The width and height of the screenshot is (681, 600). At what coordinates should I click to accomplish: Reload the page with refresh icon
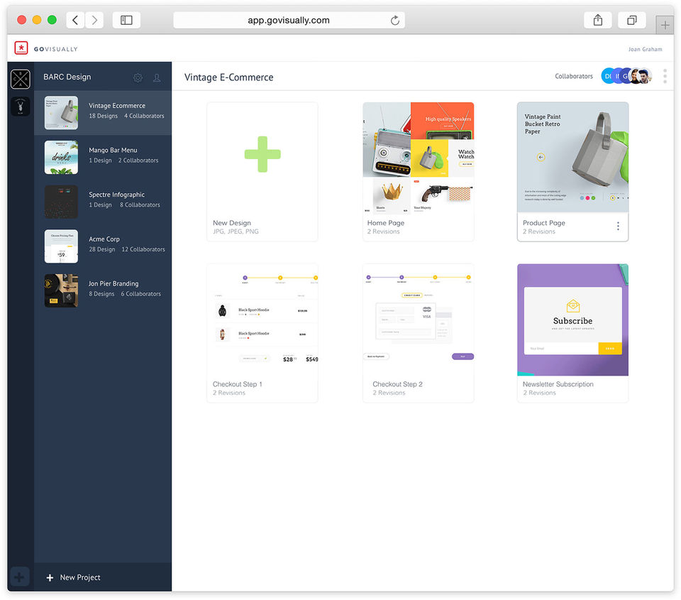(395, 21)
